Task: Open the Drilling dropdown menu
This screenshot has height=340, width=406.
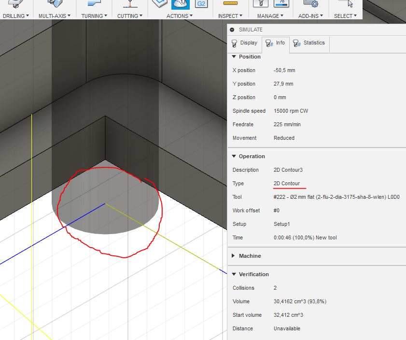Action: pos(16,16)
